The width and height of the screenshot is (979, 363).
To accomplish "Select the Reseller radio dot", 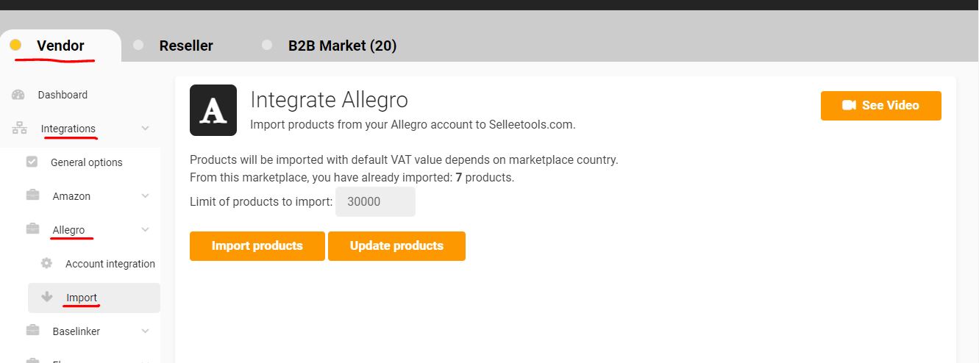I will (138, 46).
